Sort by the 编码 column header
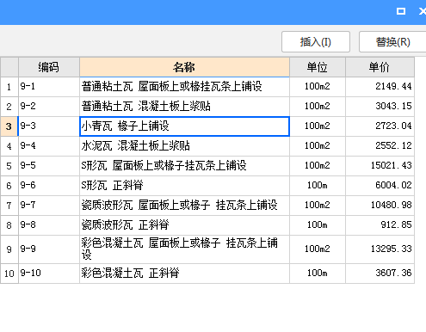Screen dimensions: 426x332 49,67
